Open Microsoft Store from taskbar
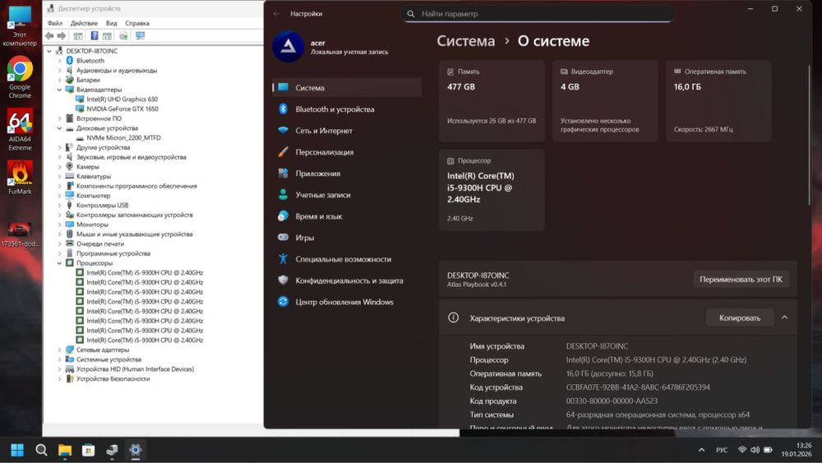Screen dimensions: 822x463 (x=89, y=450)
